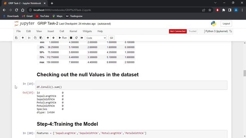Go forward in browser history

tap(10, 10)
